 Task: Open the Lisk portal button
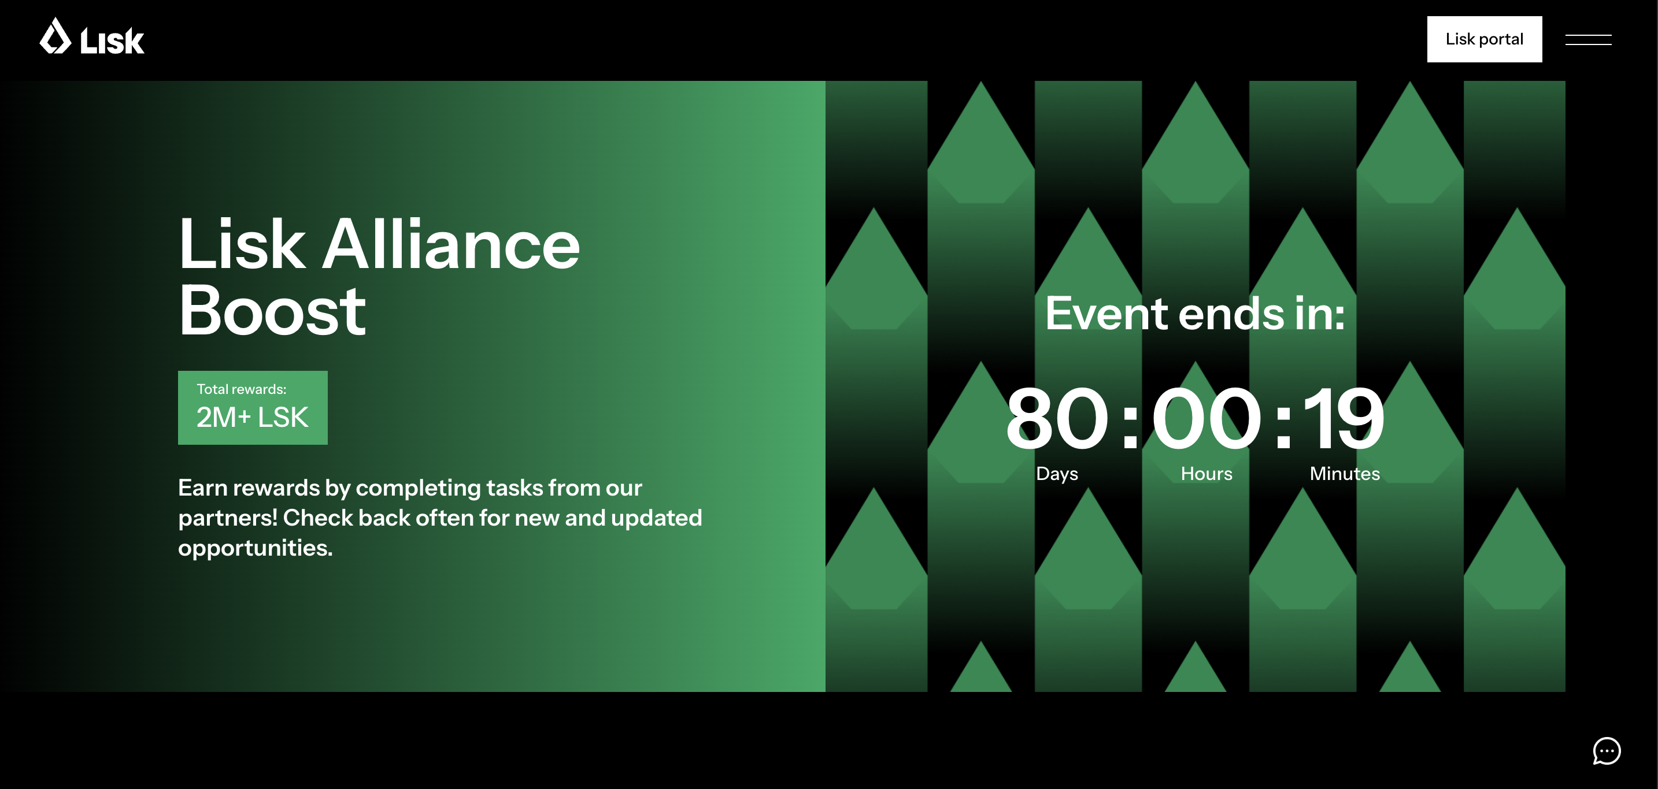(x=1484, y=39)
